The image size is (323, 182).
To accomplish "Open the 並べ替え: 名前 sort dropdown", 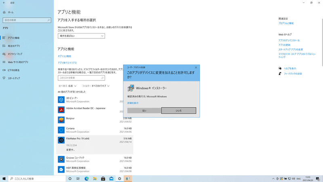I will 67,86.
